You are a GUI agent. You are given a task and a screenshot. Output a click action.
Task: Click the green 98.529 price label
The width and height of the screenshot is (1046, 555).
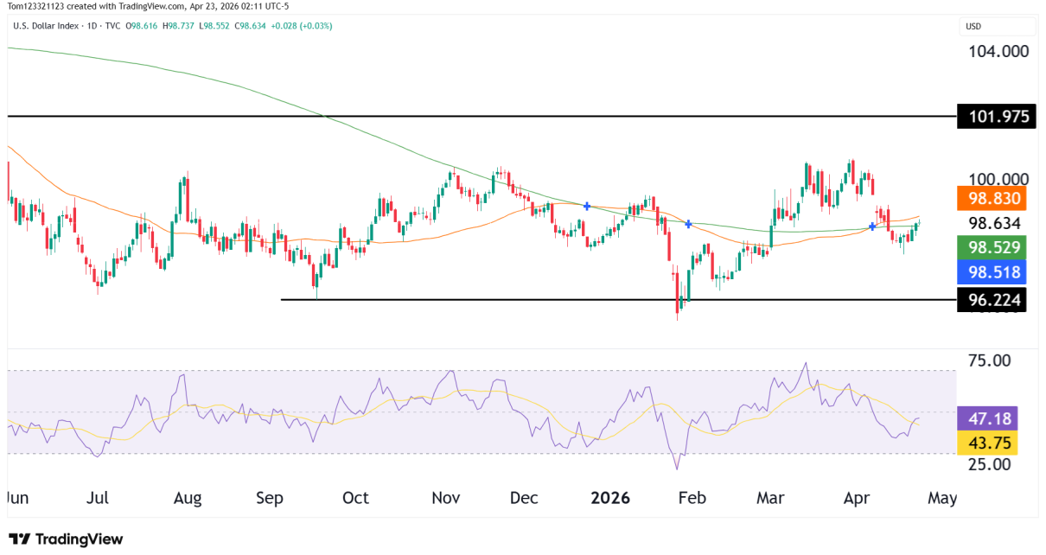click(991, 248)
